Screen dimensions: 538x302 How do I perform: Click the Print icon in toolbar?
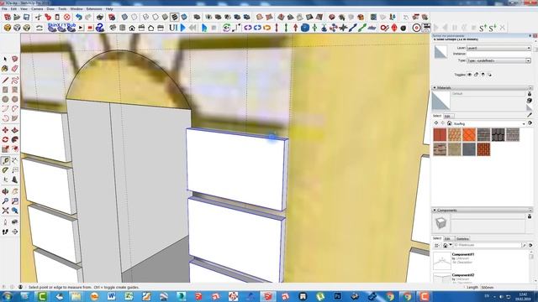coord(100,17)
